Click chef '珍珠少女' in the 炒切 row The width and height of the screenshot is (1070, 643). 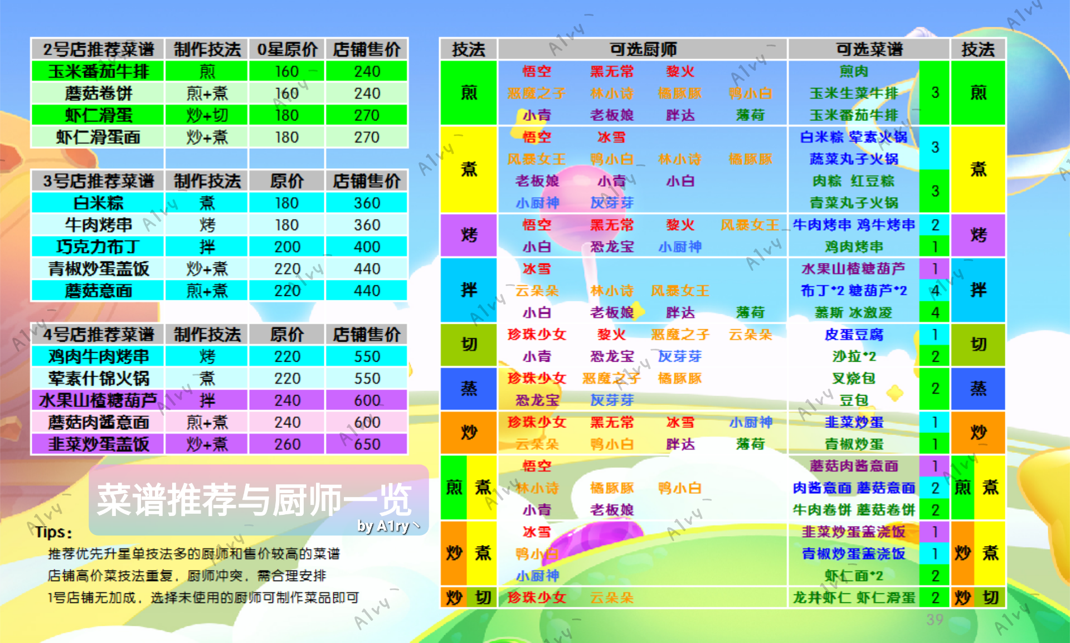pyautogui.click(x=537, y=597)
